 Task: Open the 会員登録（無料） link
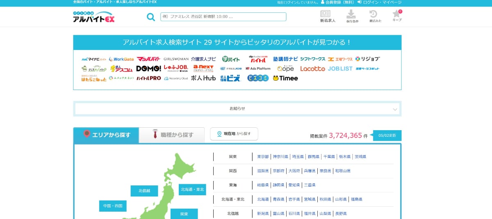point(338,2)
